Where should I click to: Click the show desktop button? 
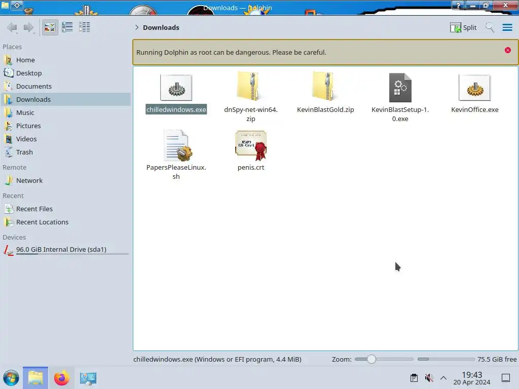tap(506, 378)
